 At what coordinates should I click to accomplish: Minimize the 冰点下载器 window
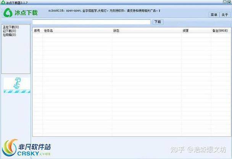point(225,2)
